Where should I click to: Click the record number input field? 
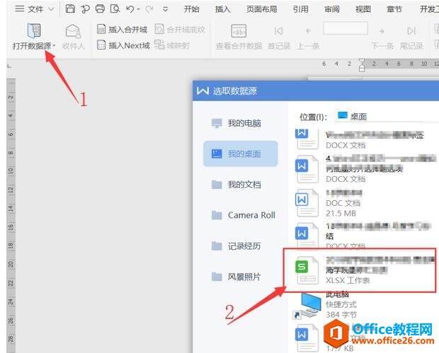346,28
